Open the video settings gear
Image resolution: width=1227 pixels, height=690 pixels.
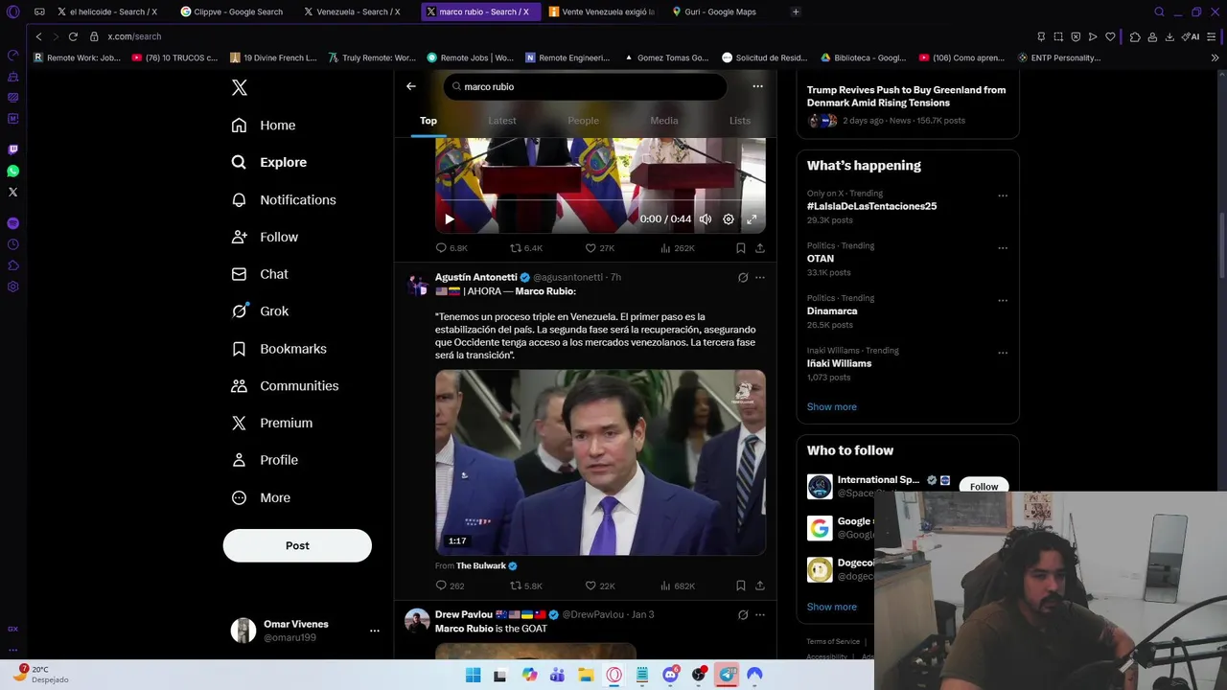click(x=729, y=219)
